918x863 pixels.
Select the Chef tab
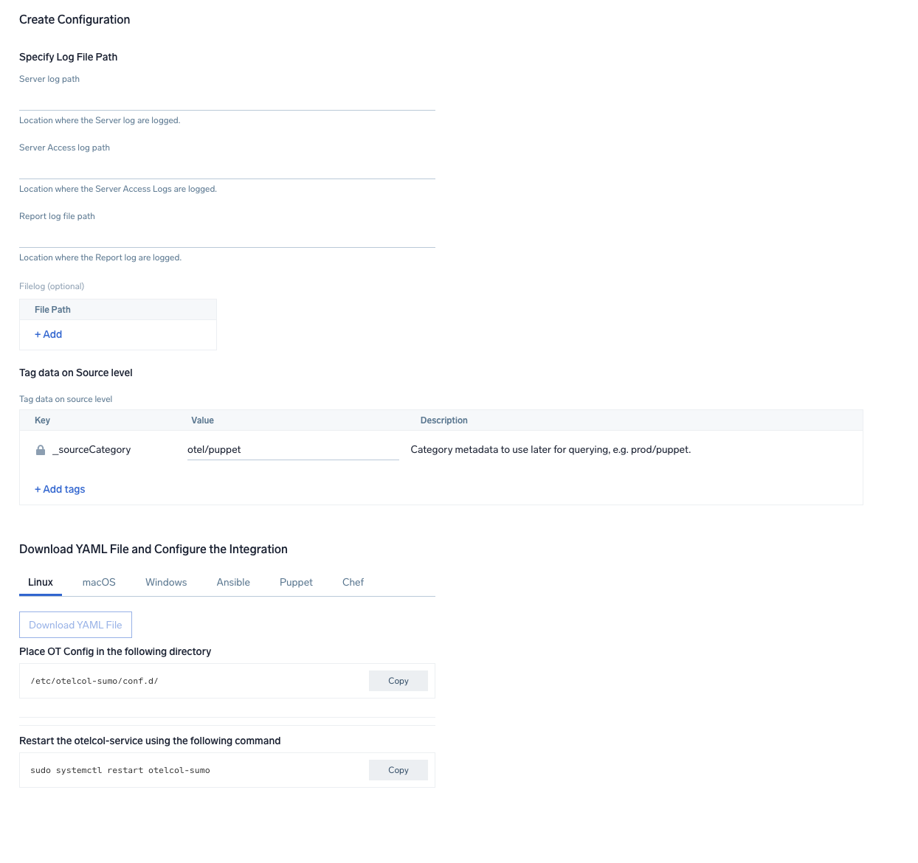[353, 582]
